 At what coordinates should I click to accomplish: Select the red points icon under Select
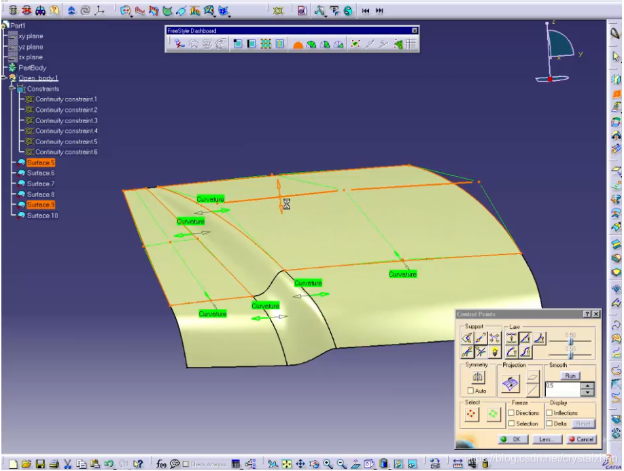[x=471, y=414]
